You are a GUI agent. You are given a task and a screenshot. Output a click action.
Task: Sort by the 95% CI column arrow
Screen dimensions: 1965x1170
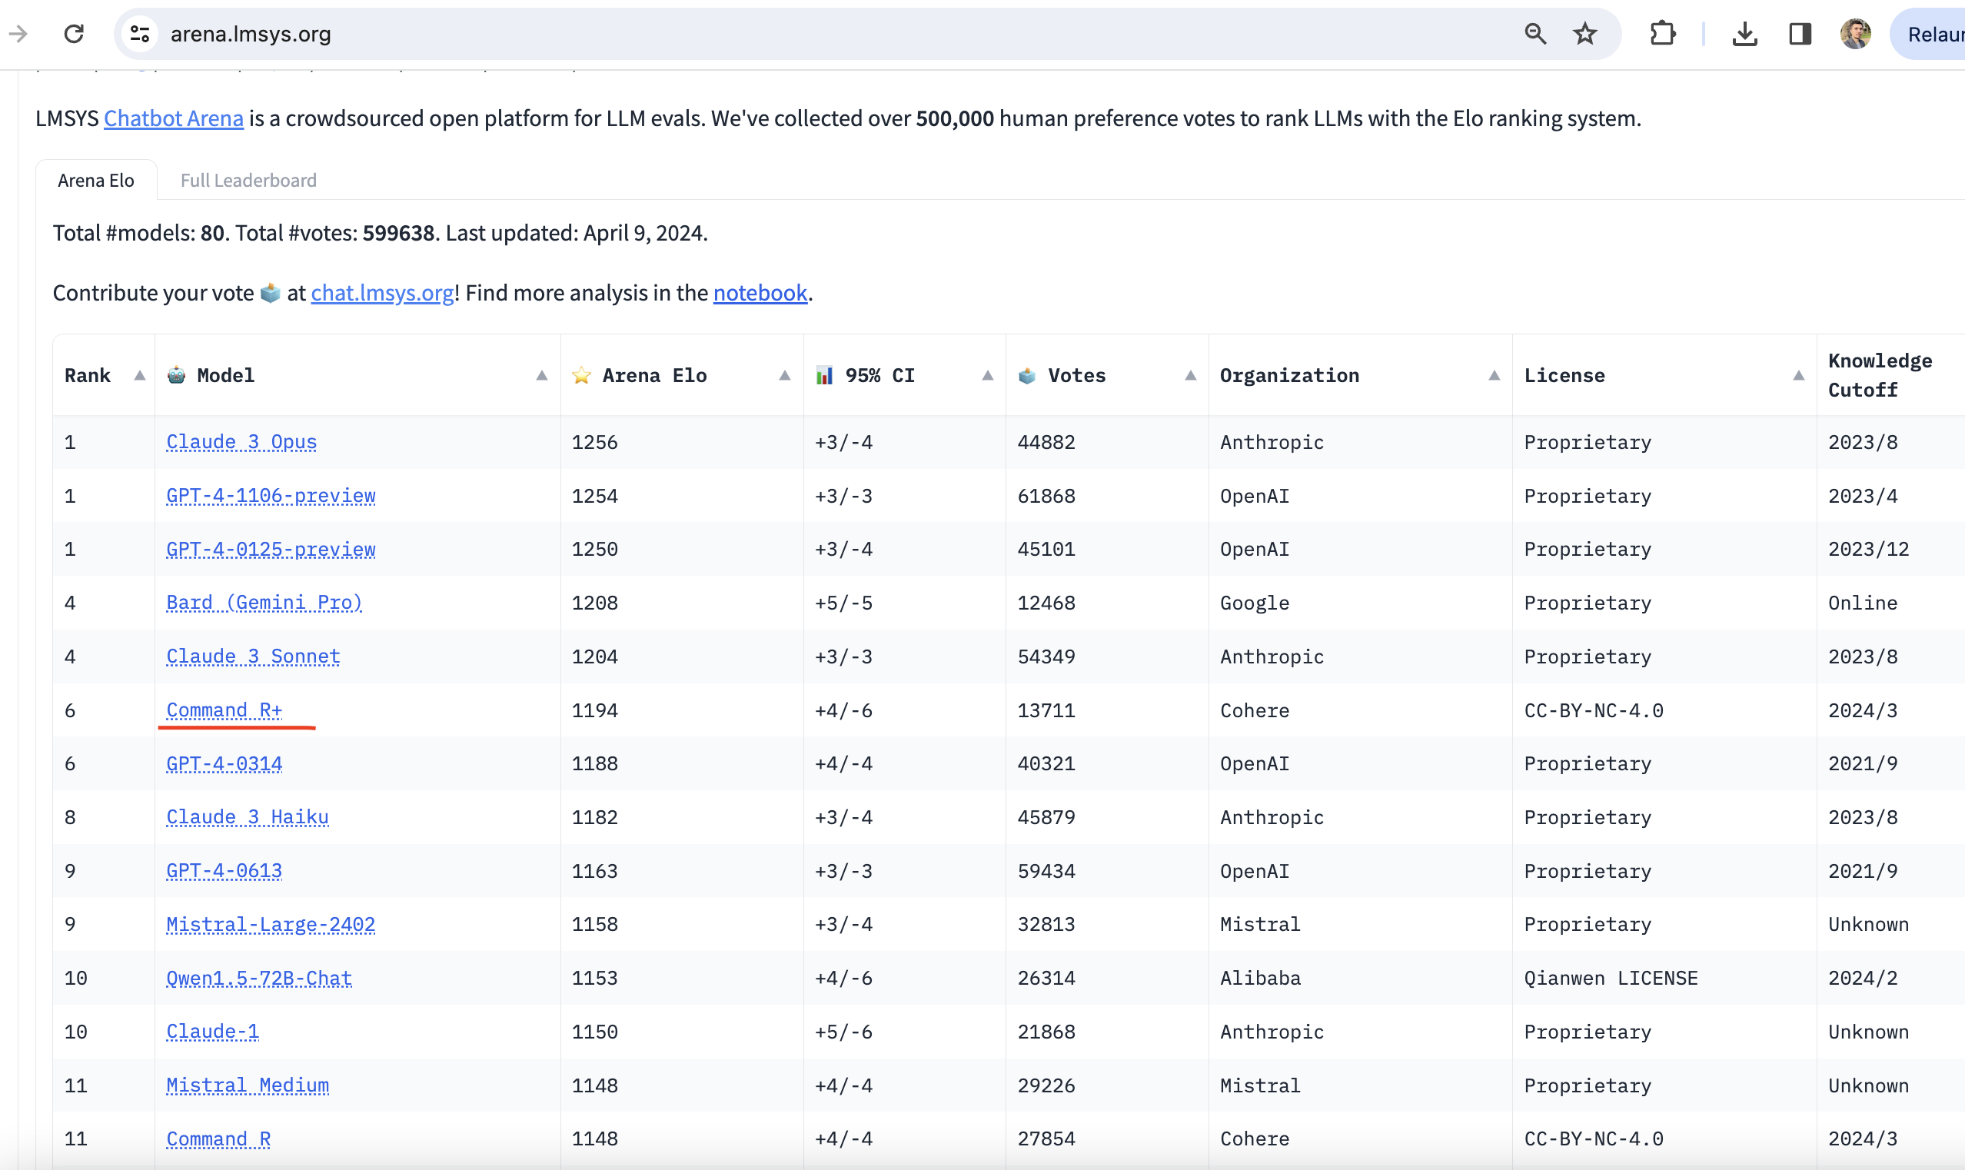pyautogui.click(x=987, y=375)
